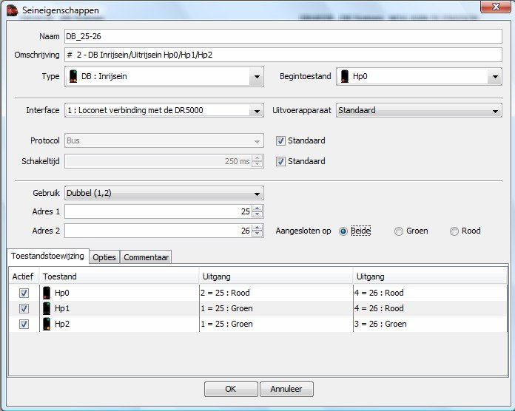Image resolution: width=515 pixels, height=411 pixels.
Task: Increase Adres 1 with the up arrow
Action: point(257,208)
